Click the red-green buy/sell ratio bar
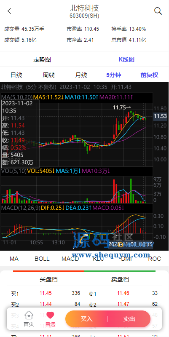 (x=84, y=271)
